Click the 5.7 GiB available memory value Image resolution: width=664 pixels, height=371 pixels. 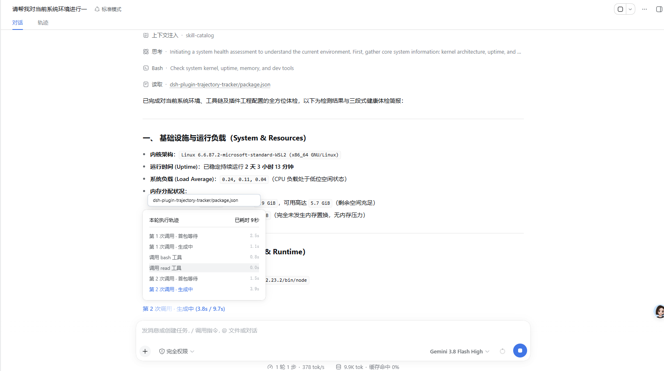(320, 203)
